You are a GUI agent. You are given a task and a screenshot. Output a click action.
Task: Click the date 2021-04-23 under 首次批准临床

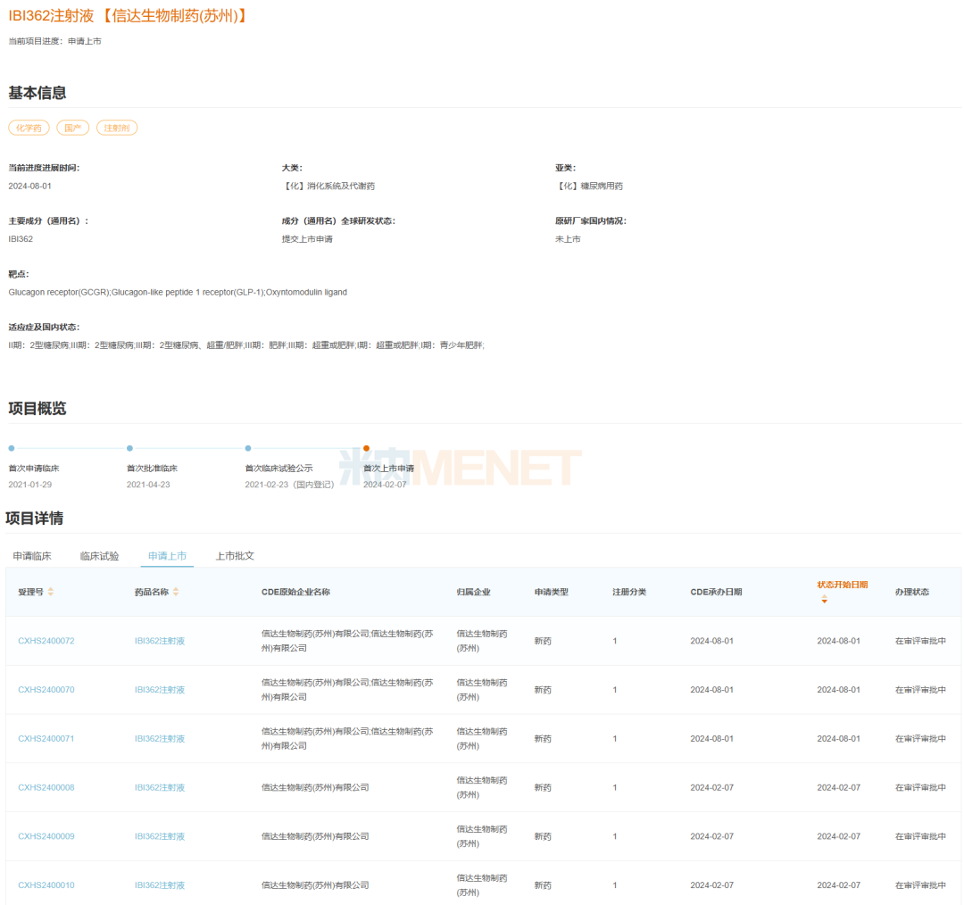coord(148,485)
